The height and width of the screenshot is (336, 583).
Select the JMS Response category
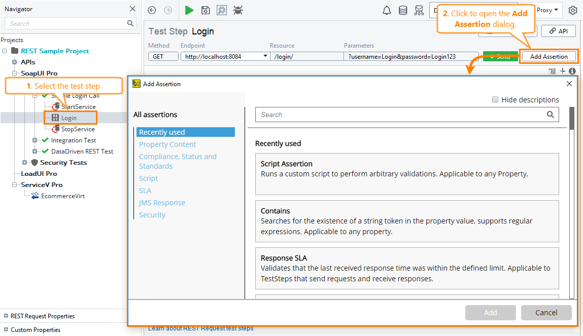[162, 203]
